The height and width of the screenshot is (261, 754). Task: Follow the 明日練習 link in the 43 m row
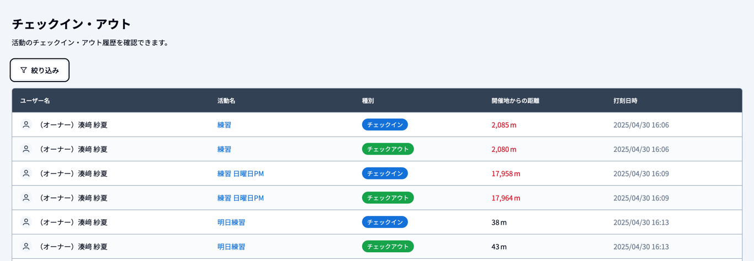[x=231, y=247]
